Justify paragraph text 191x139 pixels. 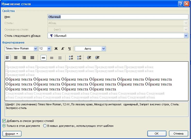click(x=32, y=58)
